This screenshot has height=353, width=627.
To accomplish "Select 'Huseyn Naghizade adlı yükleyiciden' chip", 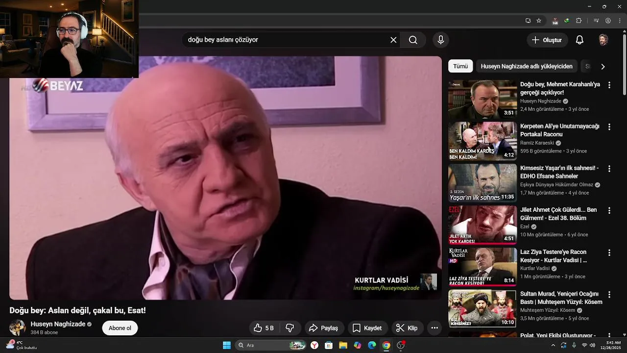I will 527,66.
